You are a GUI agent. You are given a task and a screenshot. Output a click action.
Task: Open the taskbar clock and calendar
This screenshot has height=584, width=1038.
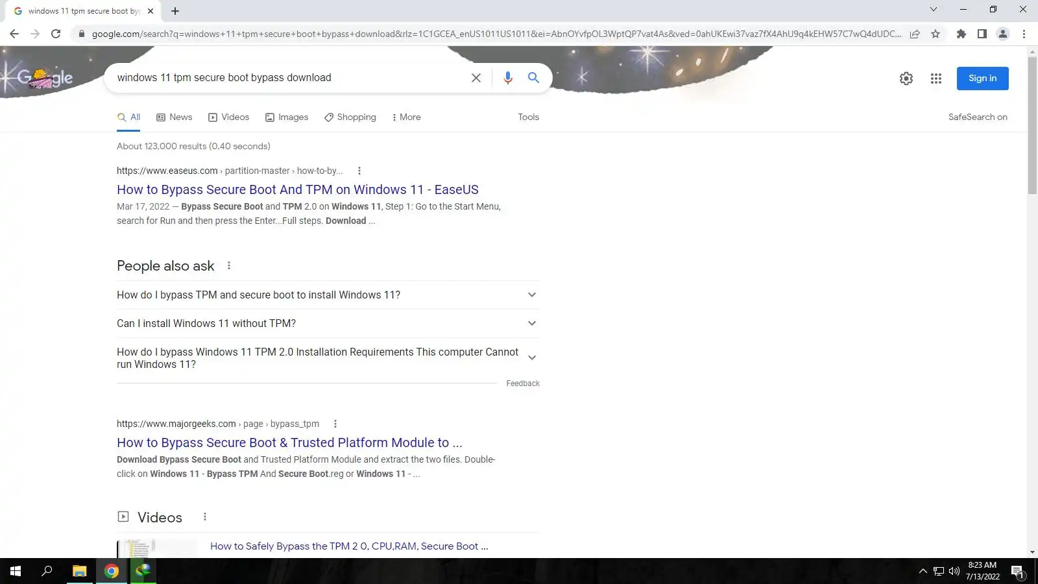[x=982, y=571]
